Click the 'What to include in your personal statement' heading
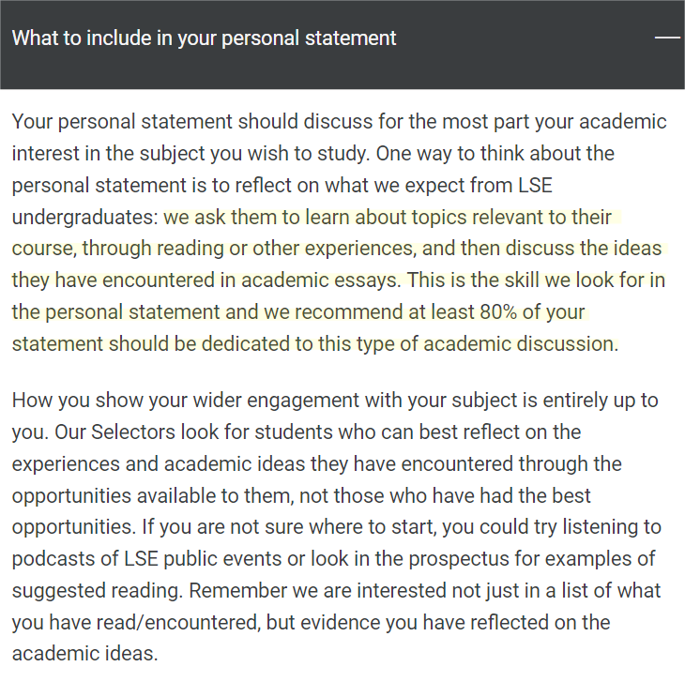 (x=204, y=38)
